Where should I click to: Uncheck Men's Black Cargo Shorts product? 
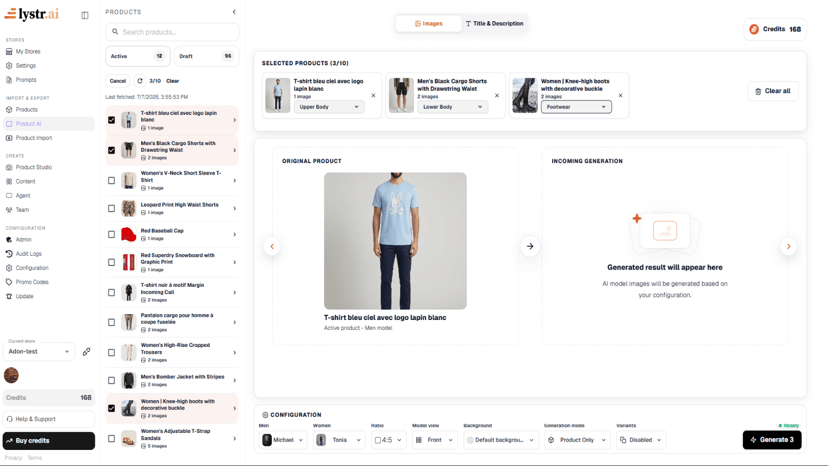[111, 150]
